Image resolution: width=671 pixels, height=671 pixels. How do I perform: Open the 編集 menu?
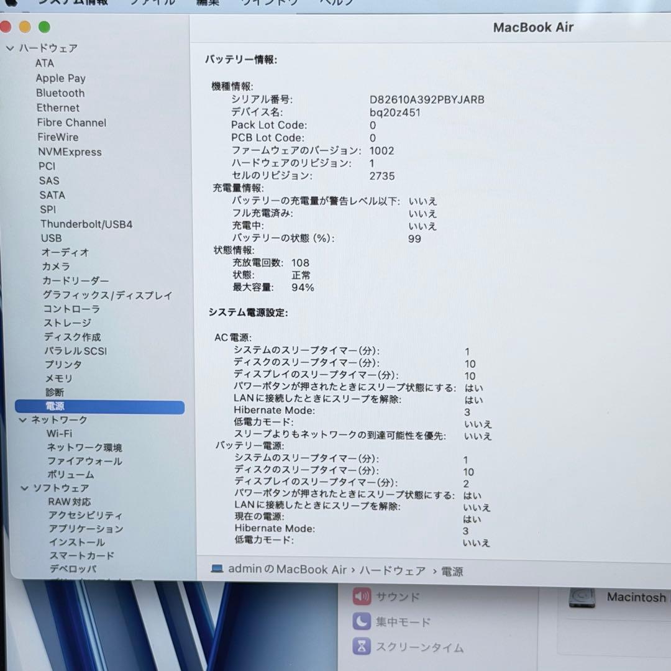coord(208,2)
